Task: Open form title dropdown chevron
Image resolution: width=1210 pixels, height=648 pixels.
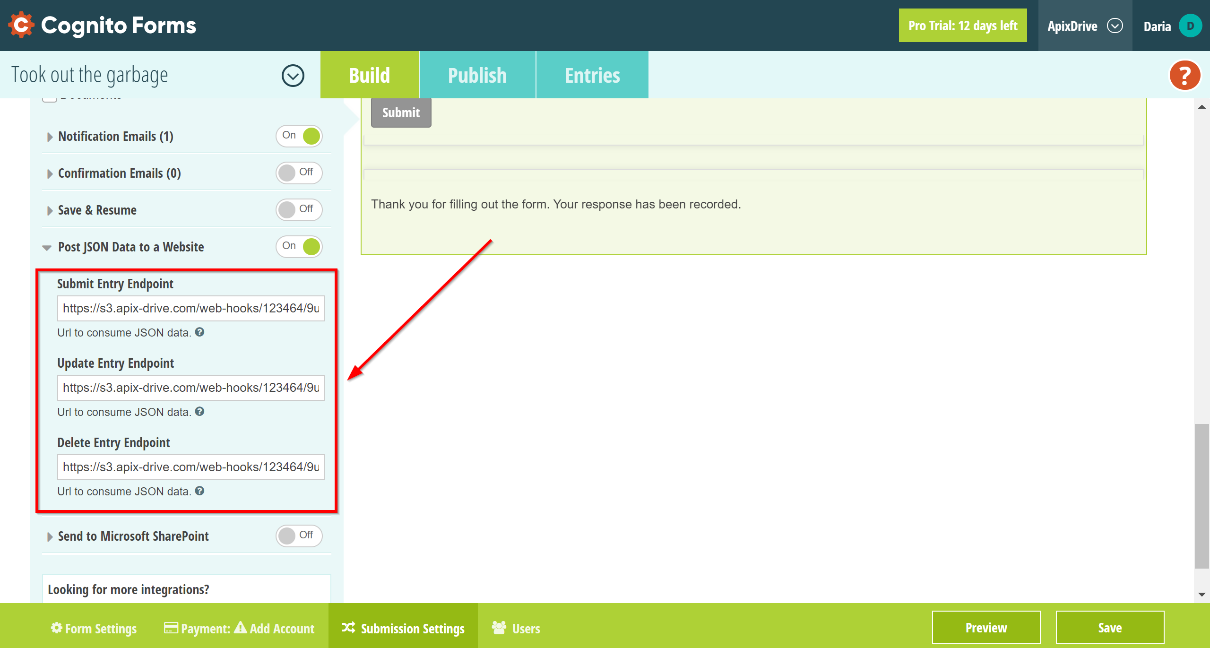Action: (293, 76)
